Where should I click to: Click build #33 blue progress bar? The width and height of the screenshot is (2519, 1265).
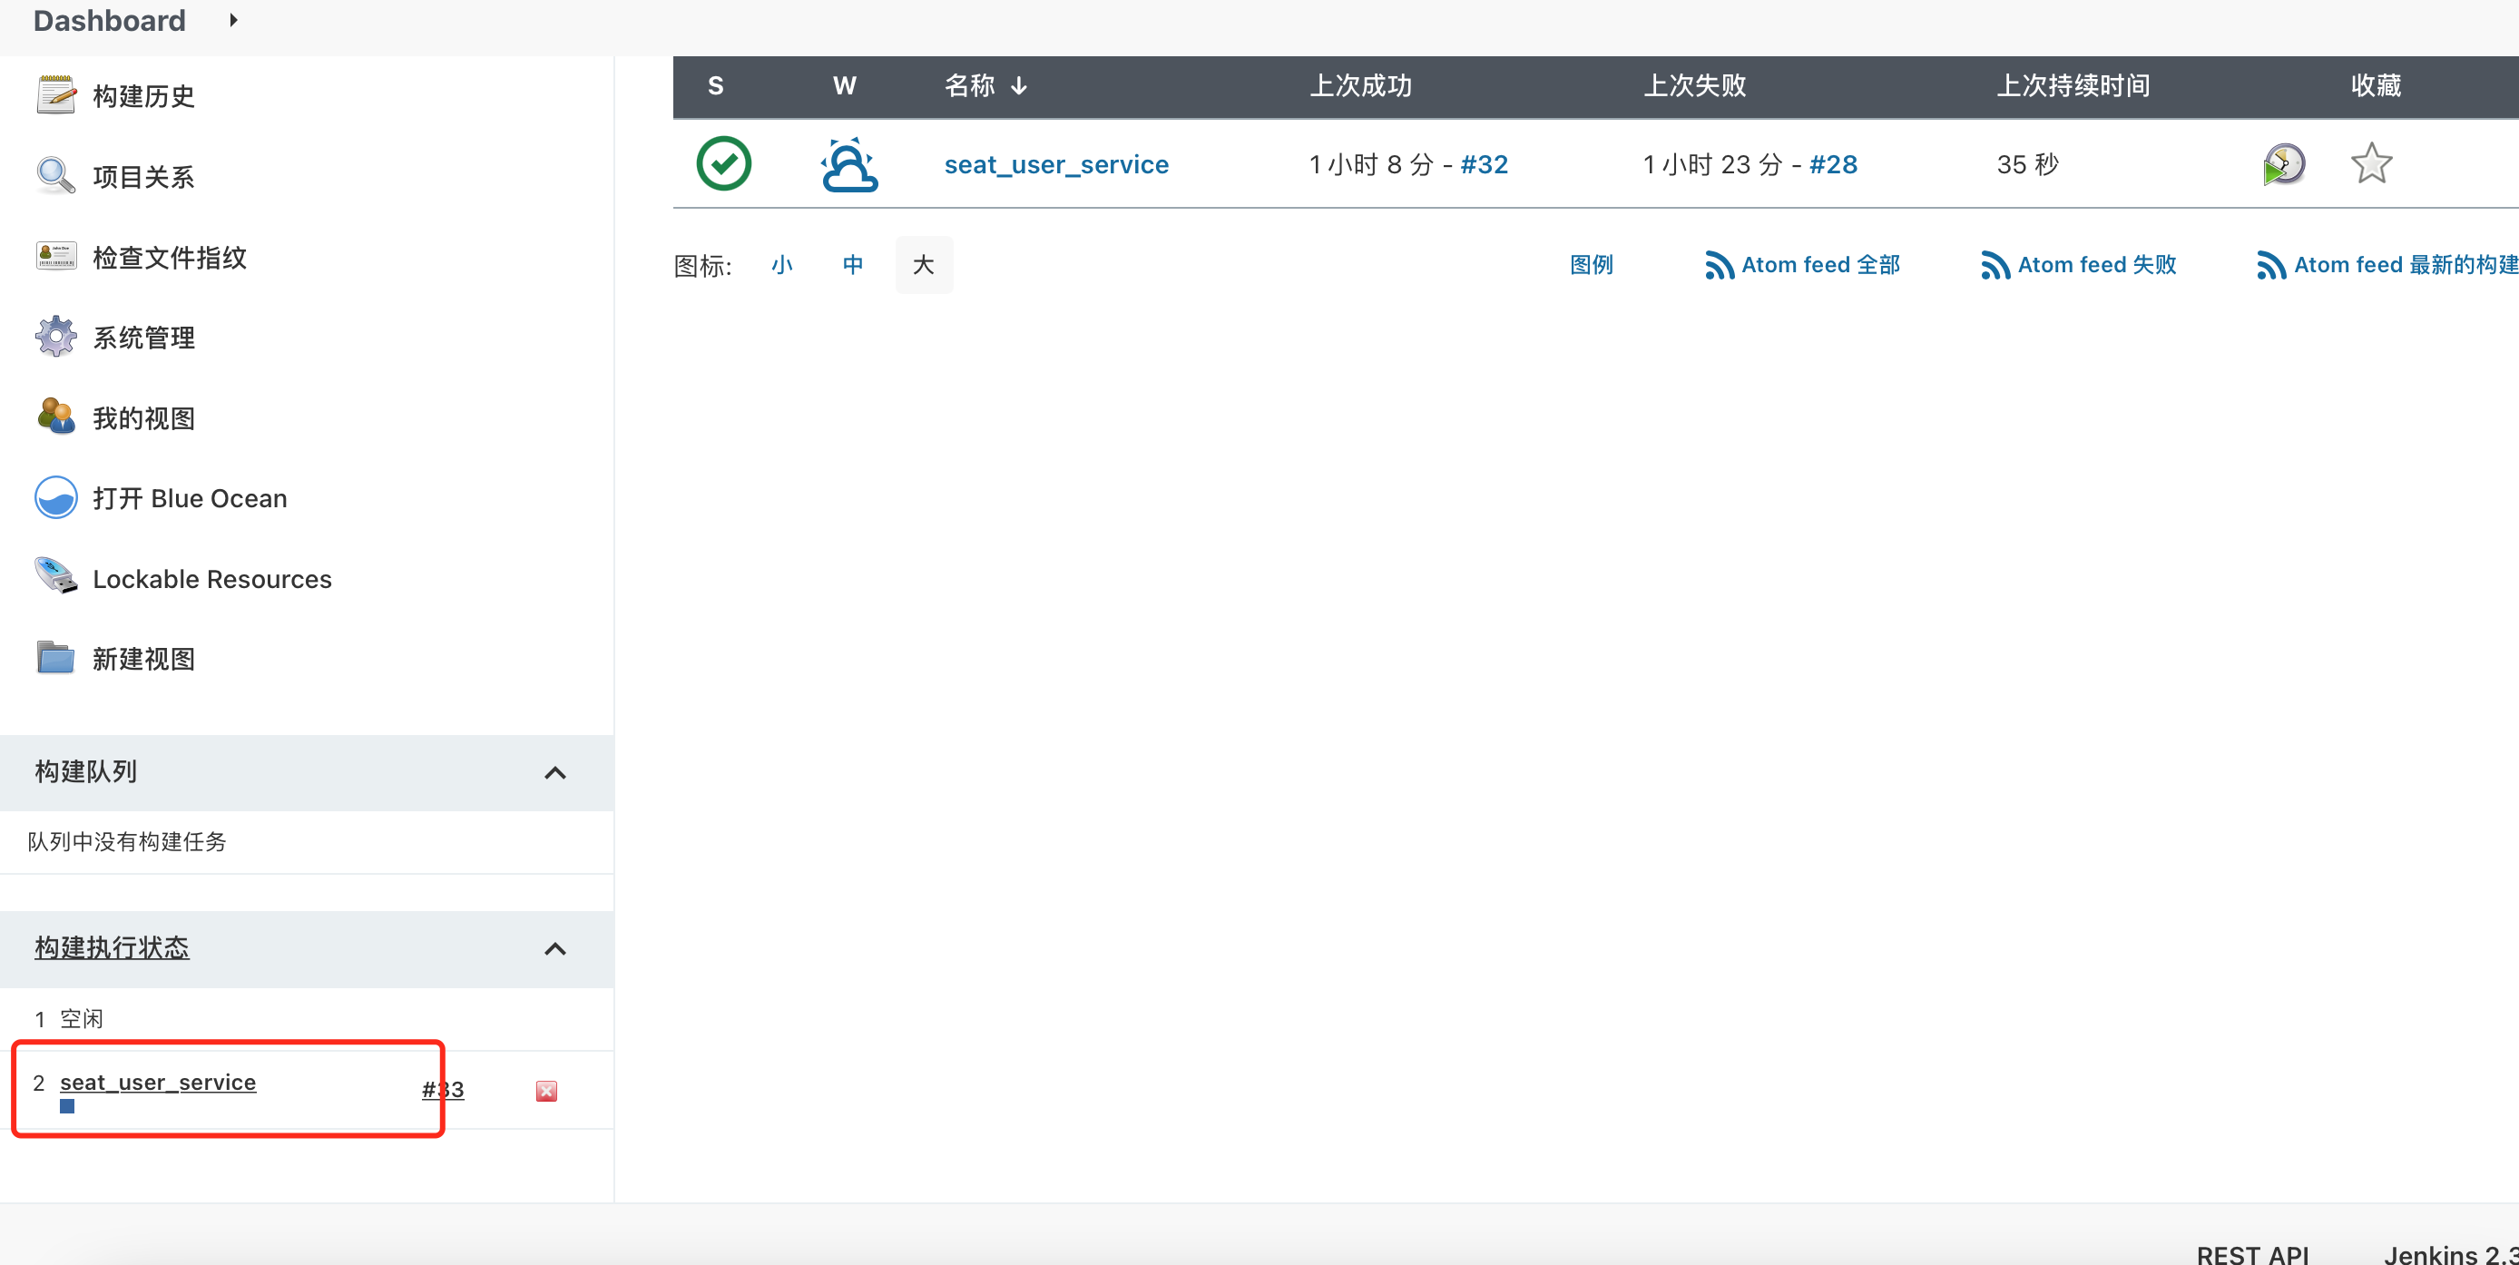66,1105
